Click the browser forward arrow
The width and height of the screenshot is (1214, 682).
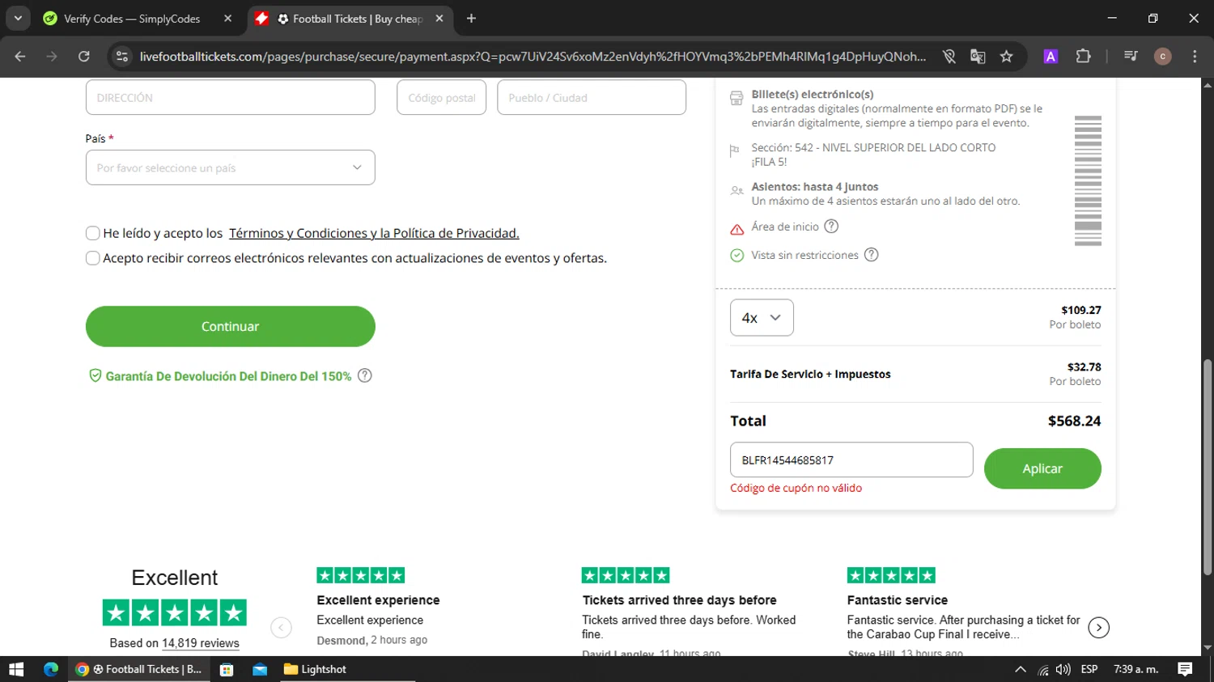pos(52,56)
